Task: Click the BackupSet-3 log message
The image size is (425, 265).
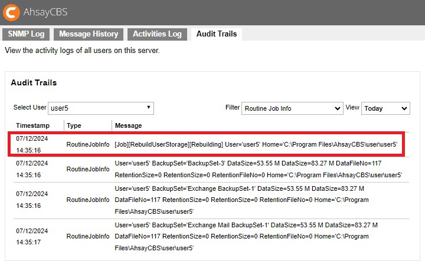Action: 259,169
